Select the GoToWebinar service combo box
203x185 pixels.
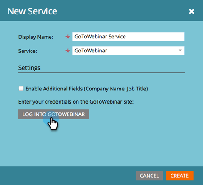tap(128, 51)
